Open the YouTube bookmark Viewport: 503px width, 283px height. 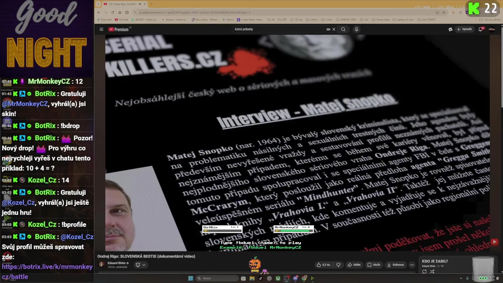(x=121, y=20)
